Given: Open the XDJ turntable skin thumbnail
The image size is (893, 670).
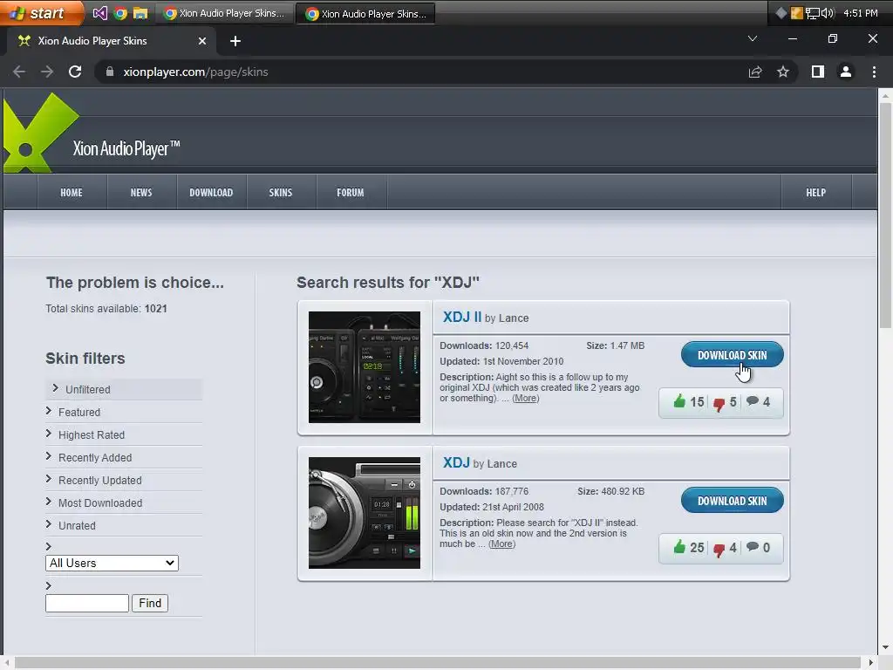Looking at the screenshot, I should tap(365, 513).
